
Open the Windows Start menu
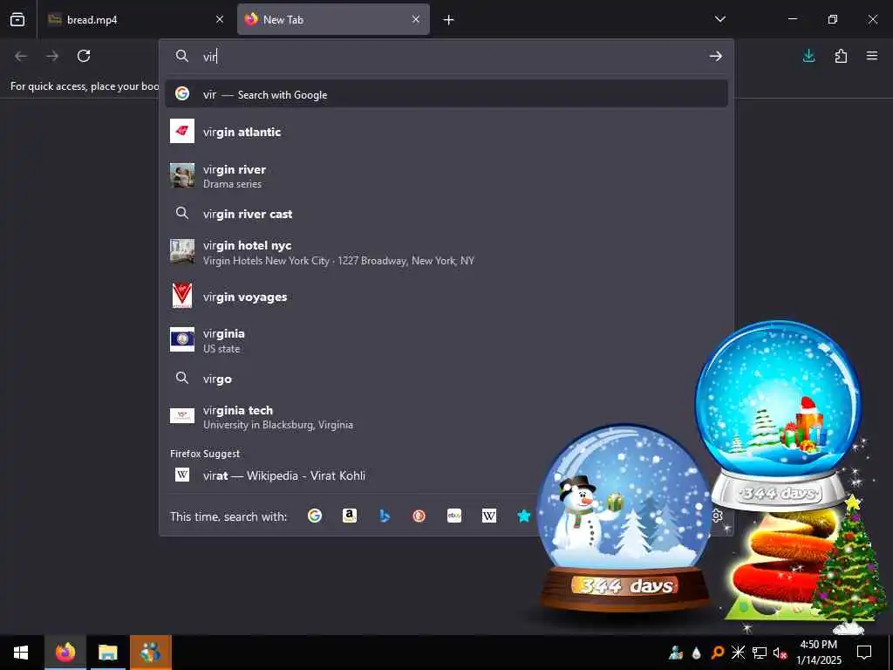click(x=21, y=653)
